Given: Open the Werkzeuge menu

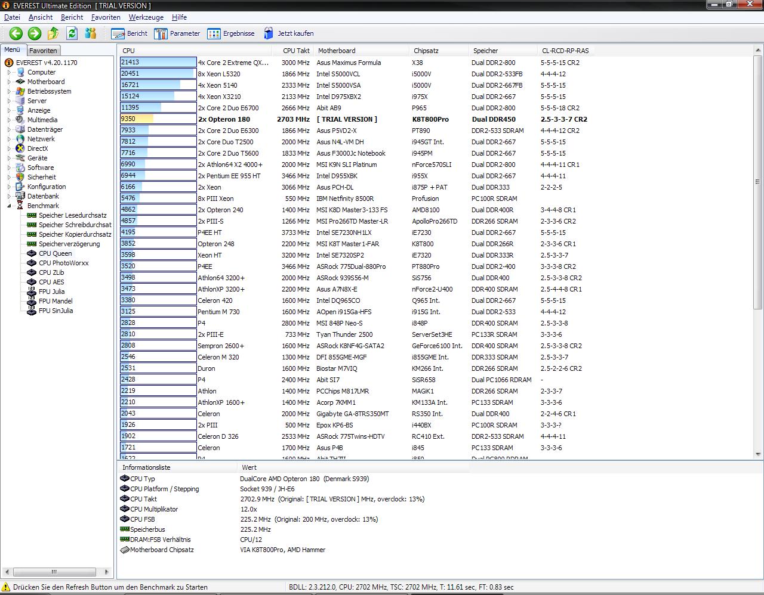Looking at the screenshot, I should [x=146, y=17].
